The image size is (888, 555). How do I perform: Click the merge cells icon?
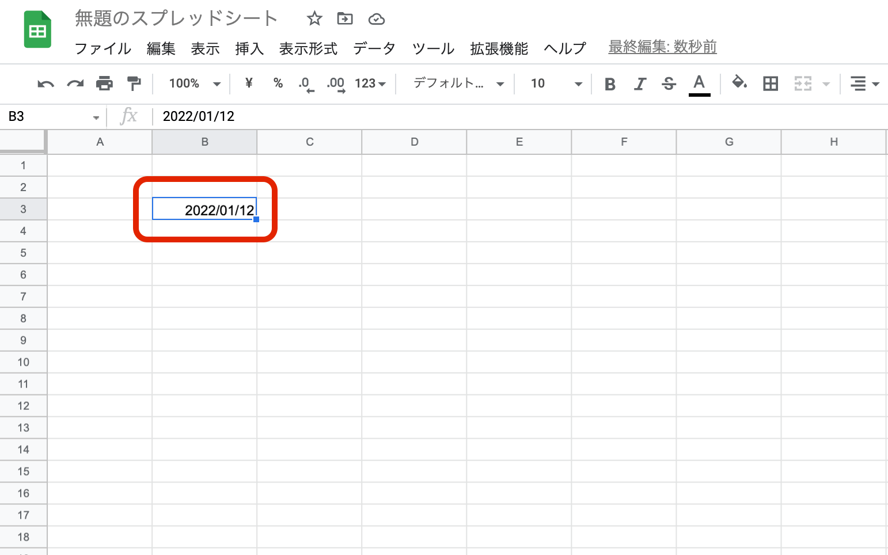click(x=803, y=84)
